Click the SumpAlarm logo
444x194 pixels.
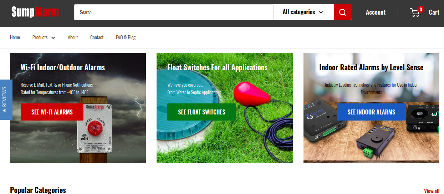coord(35,12)
